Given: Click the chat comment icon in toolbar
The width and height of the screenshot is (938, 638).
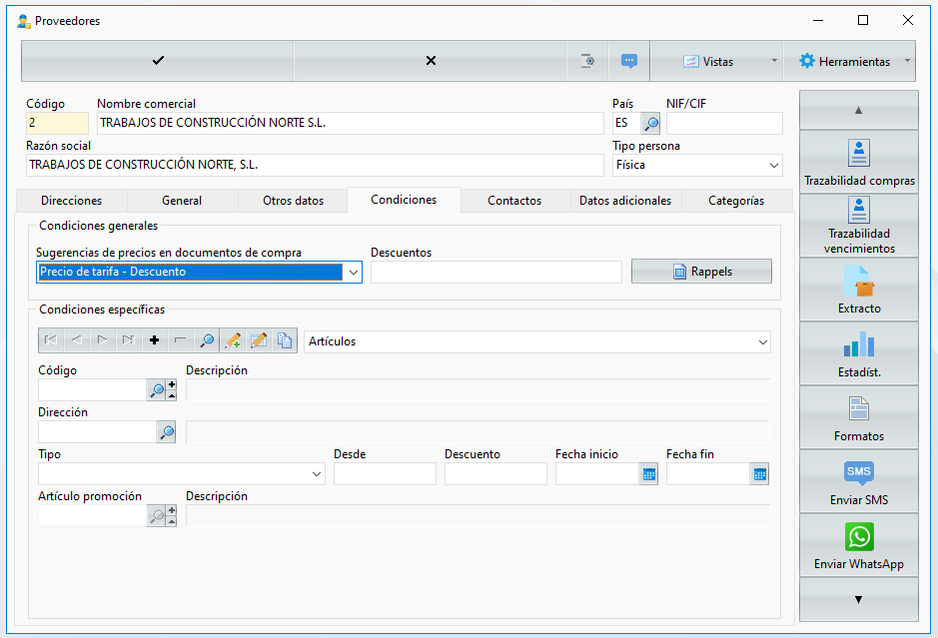Looking at the screenshot, I should [x=628, y=61].
